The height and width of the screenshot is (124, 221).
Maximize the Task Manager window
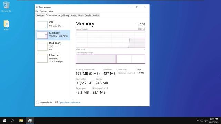(x=137, y=7)
